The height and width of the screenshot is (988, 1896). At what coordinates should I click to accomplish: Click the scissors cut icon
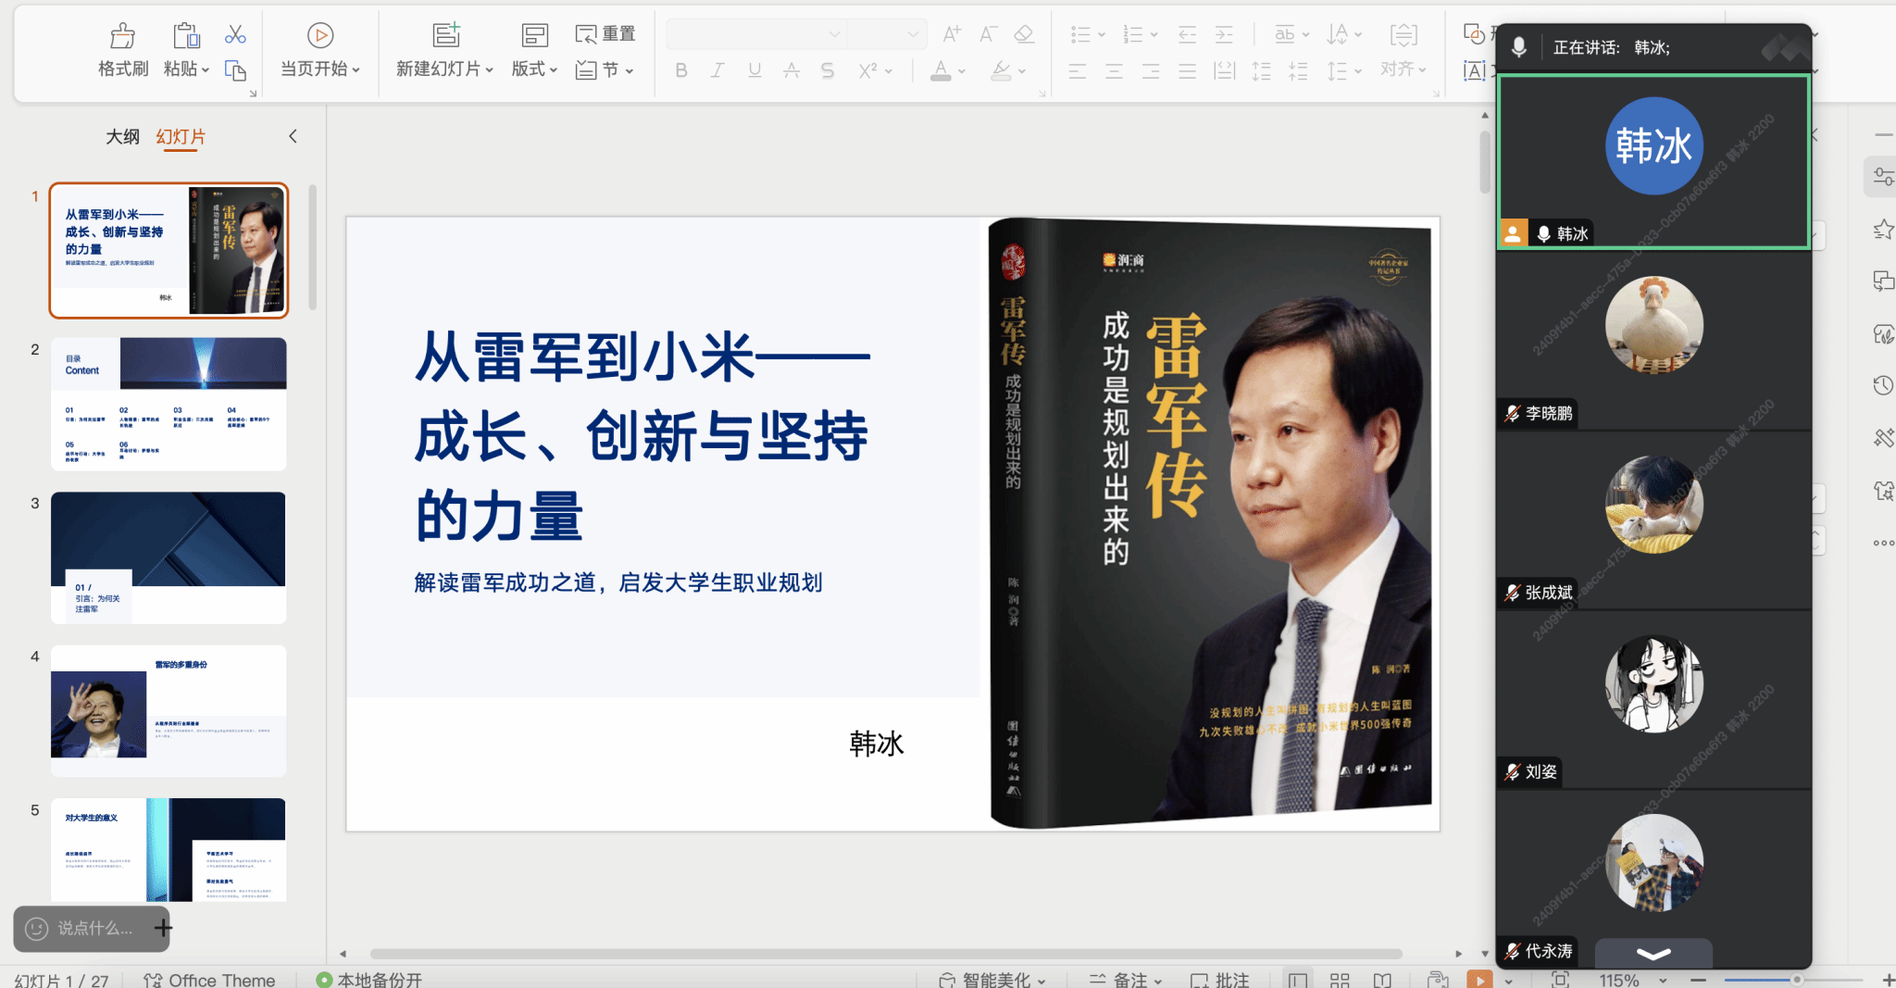coord(235,35)
